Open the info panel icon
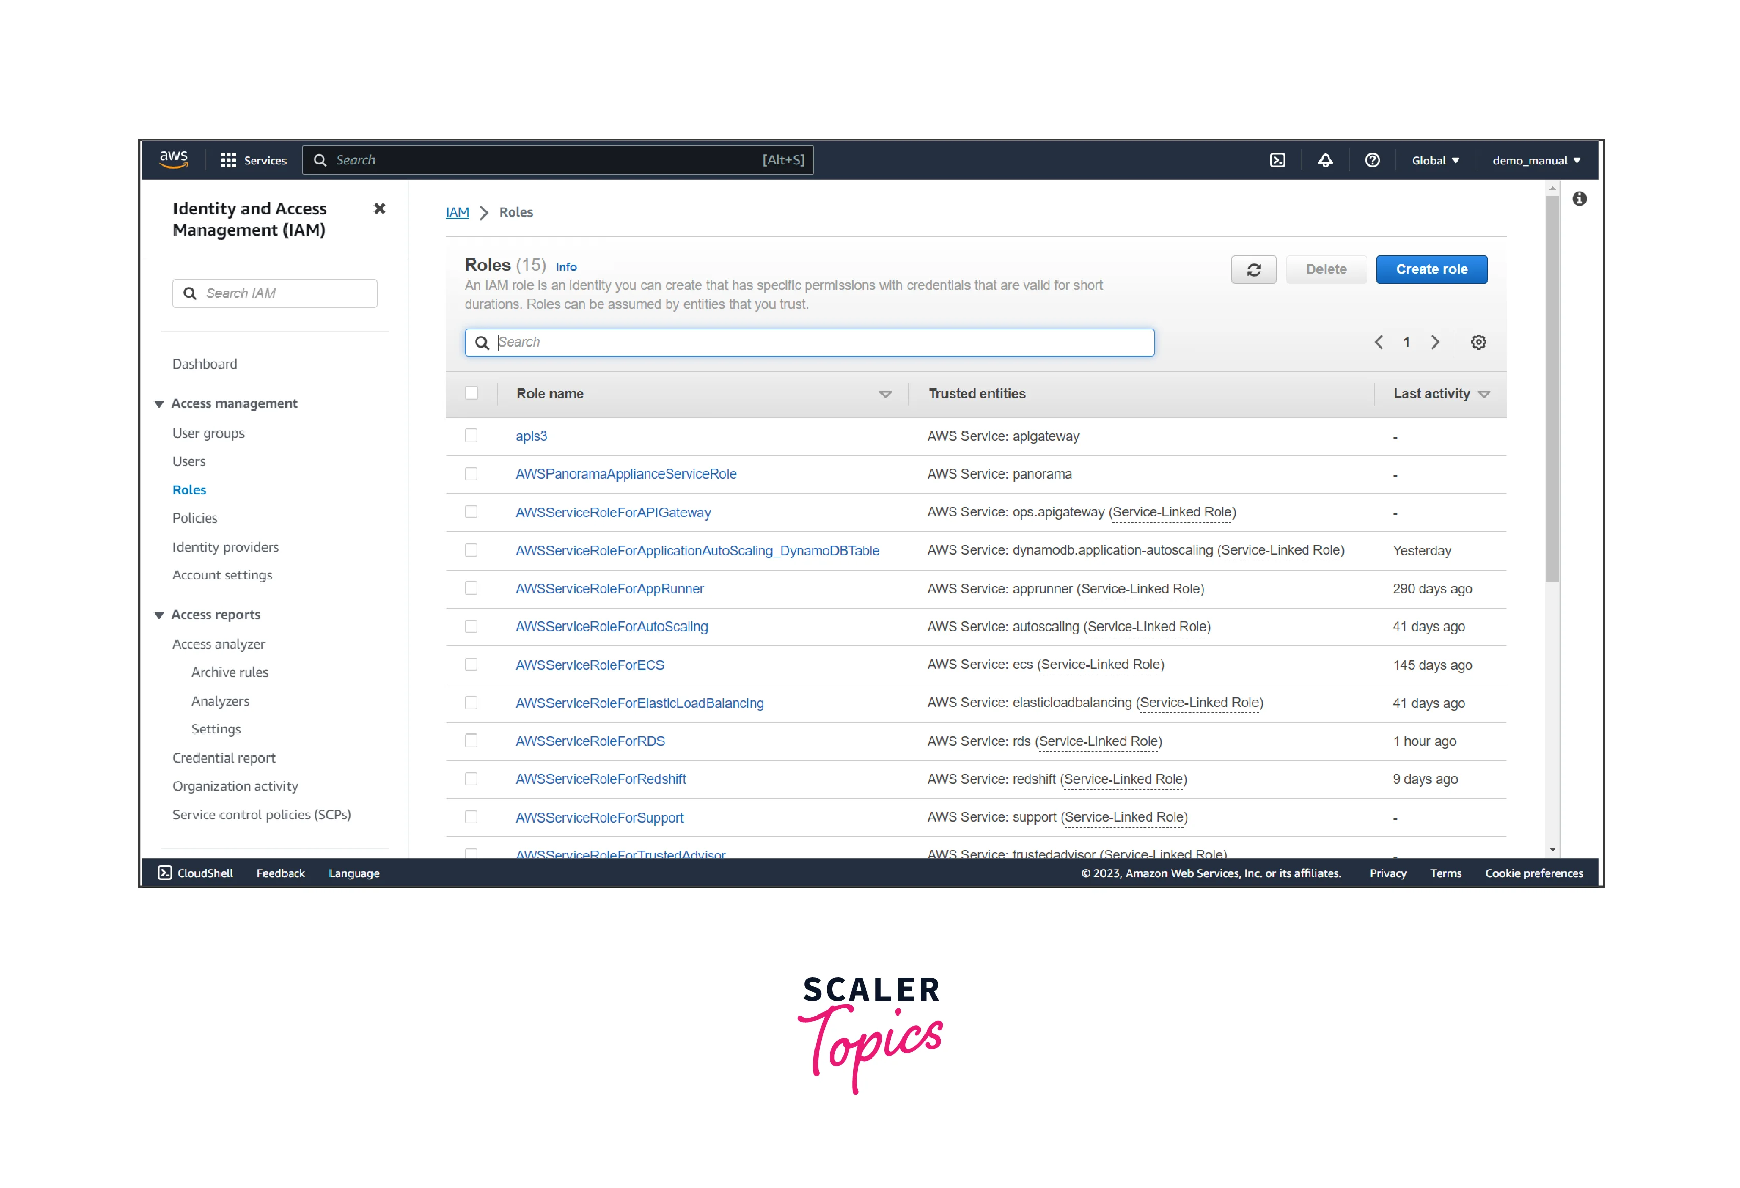 tap(1579, 199)
